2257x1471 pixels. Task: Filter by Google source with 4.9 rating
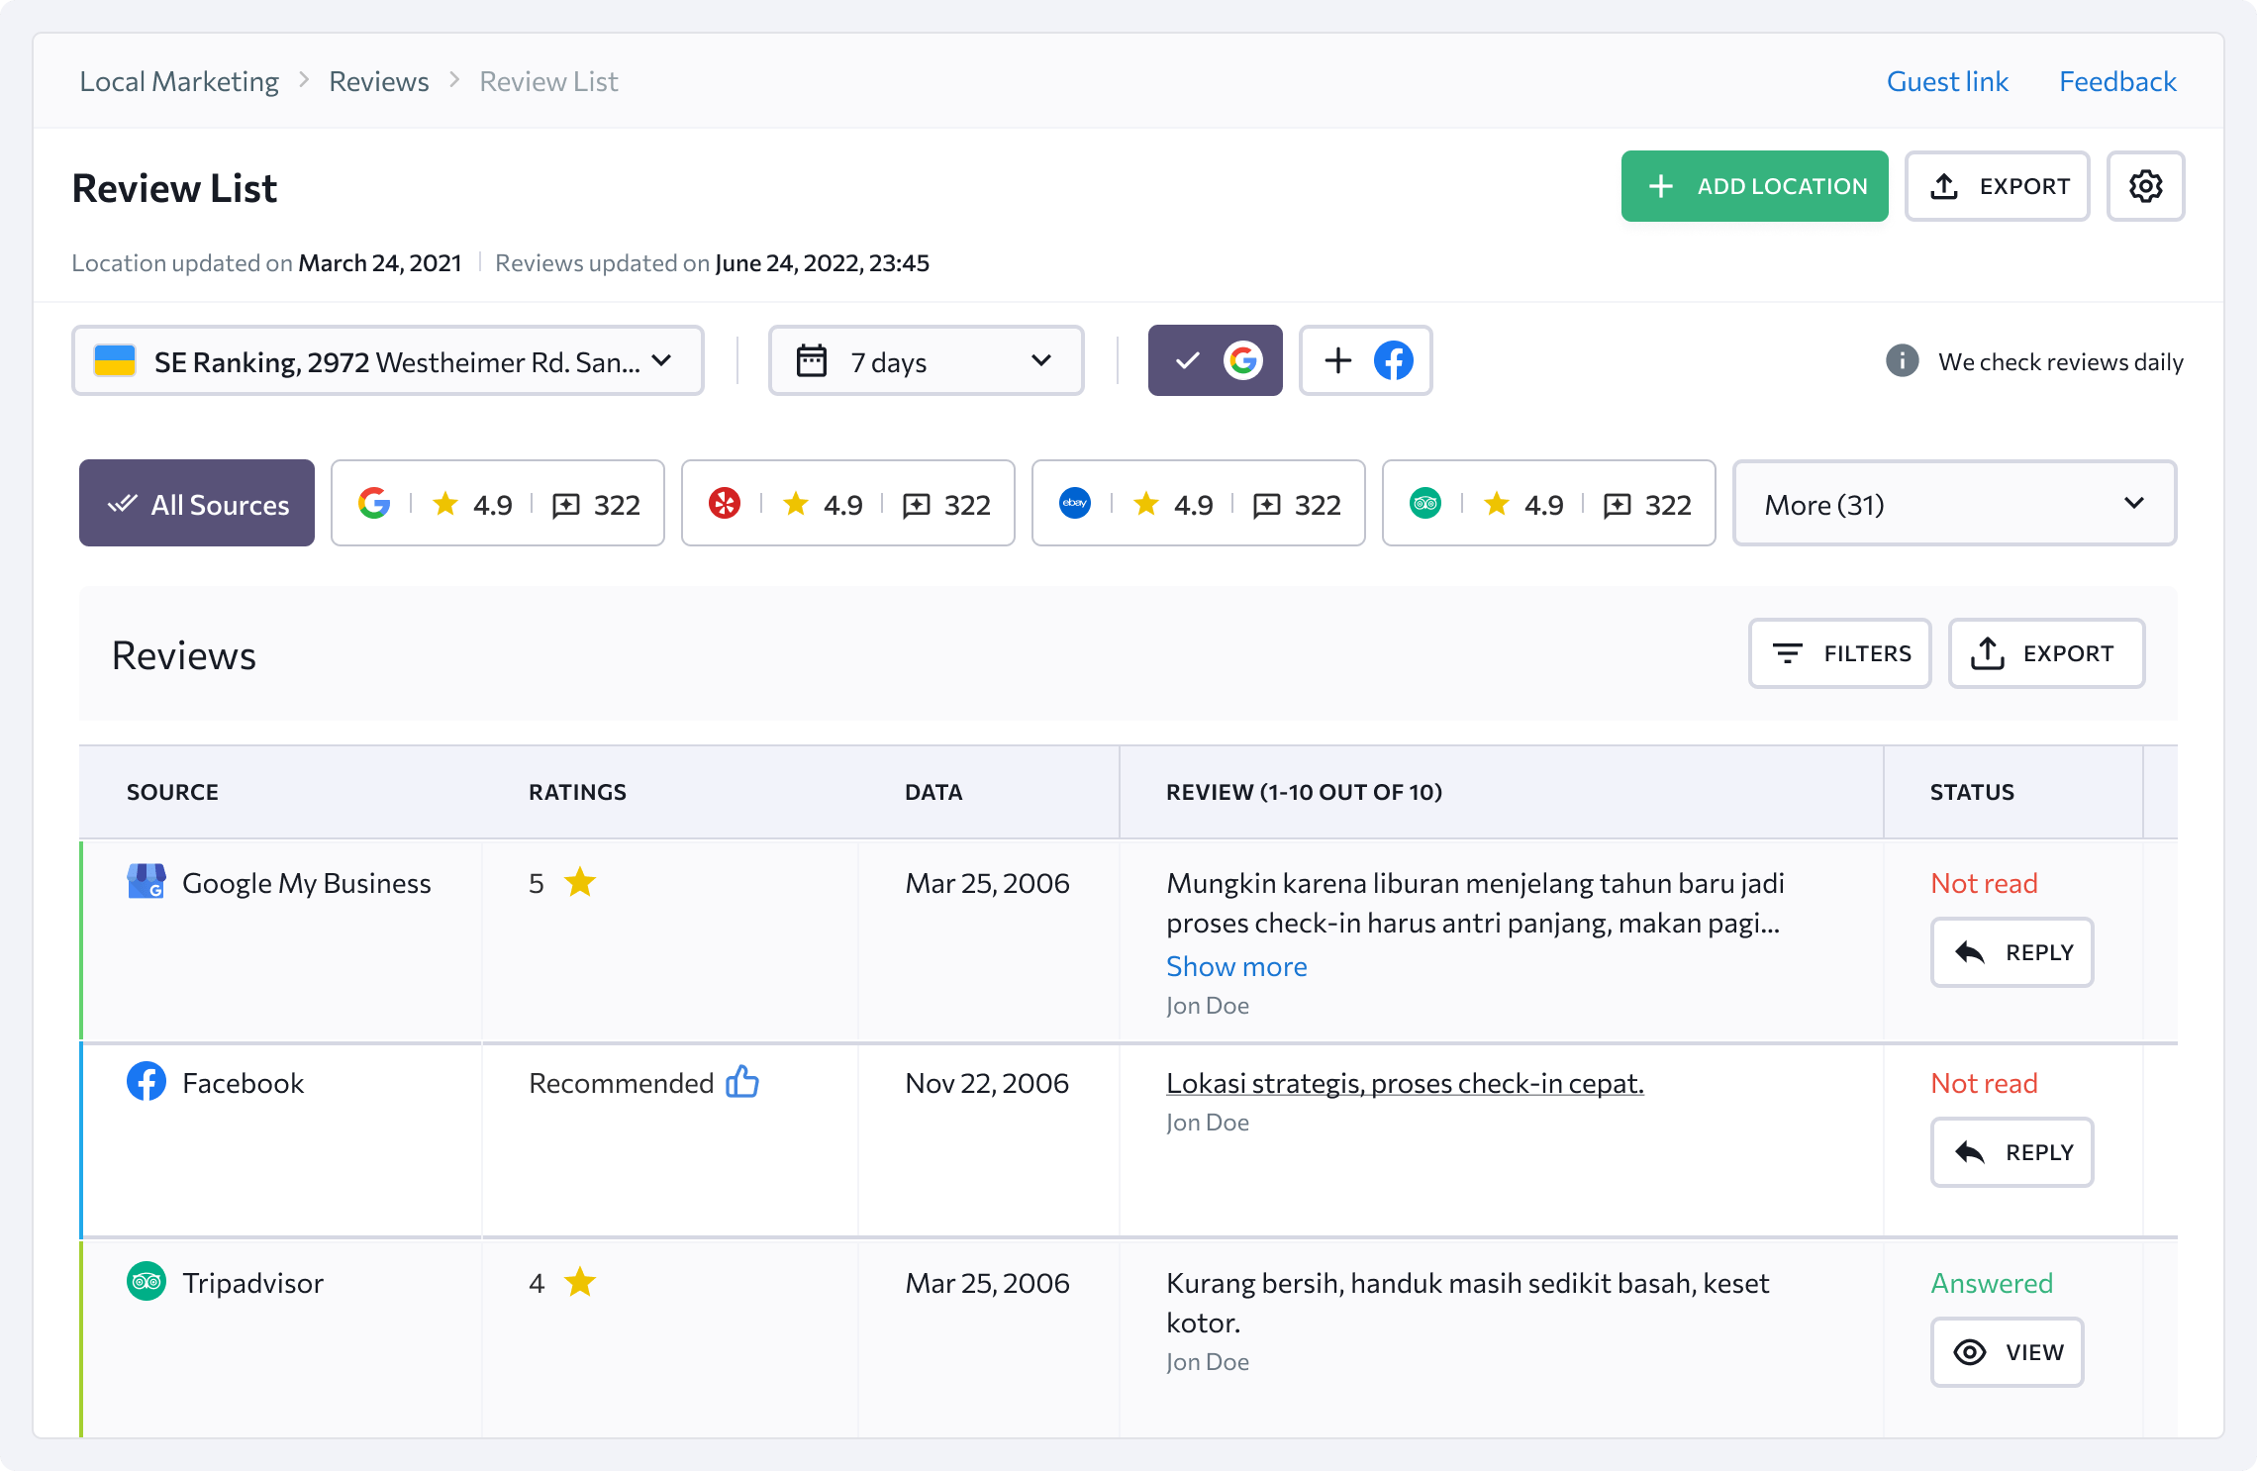pyautogui.click(x=498, y=503)
